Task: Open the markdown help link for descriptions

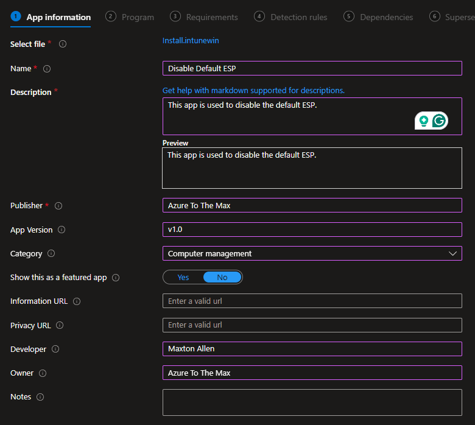Action: 253,91
